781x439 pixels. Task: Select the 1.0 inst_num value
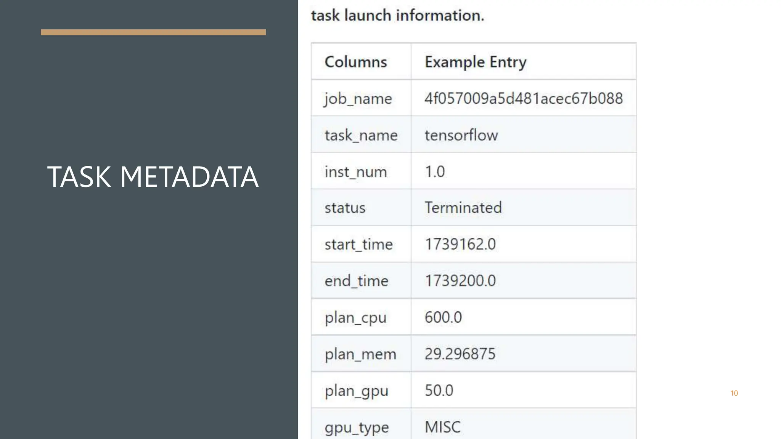point(435,171)
